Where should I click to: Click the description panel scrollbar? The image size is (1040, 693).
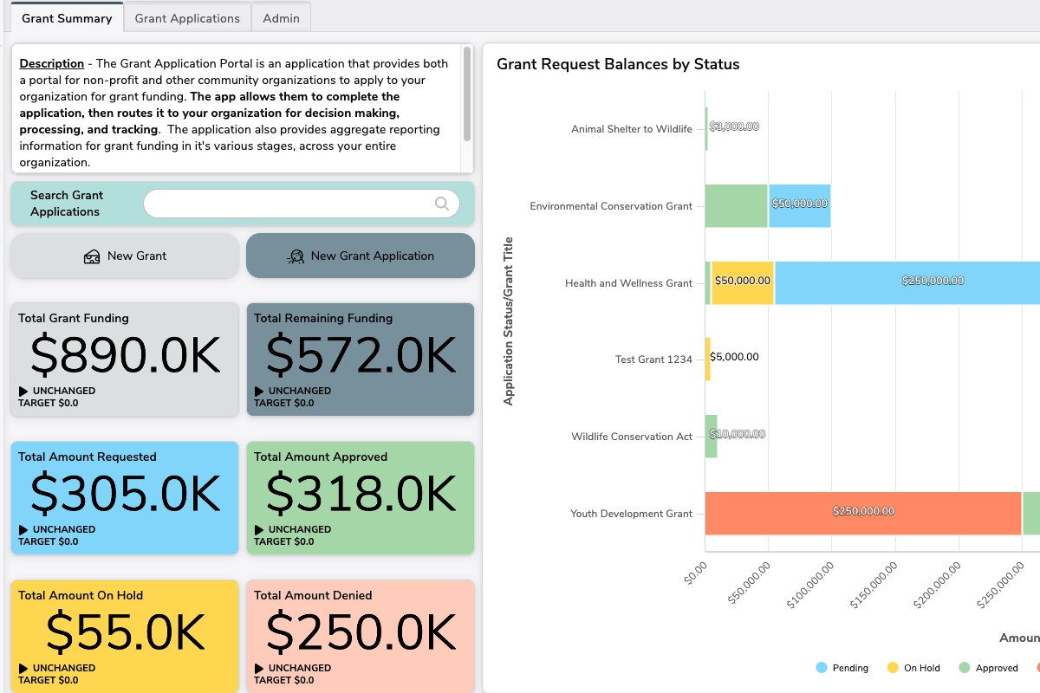[x=467, y=95]
